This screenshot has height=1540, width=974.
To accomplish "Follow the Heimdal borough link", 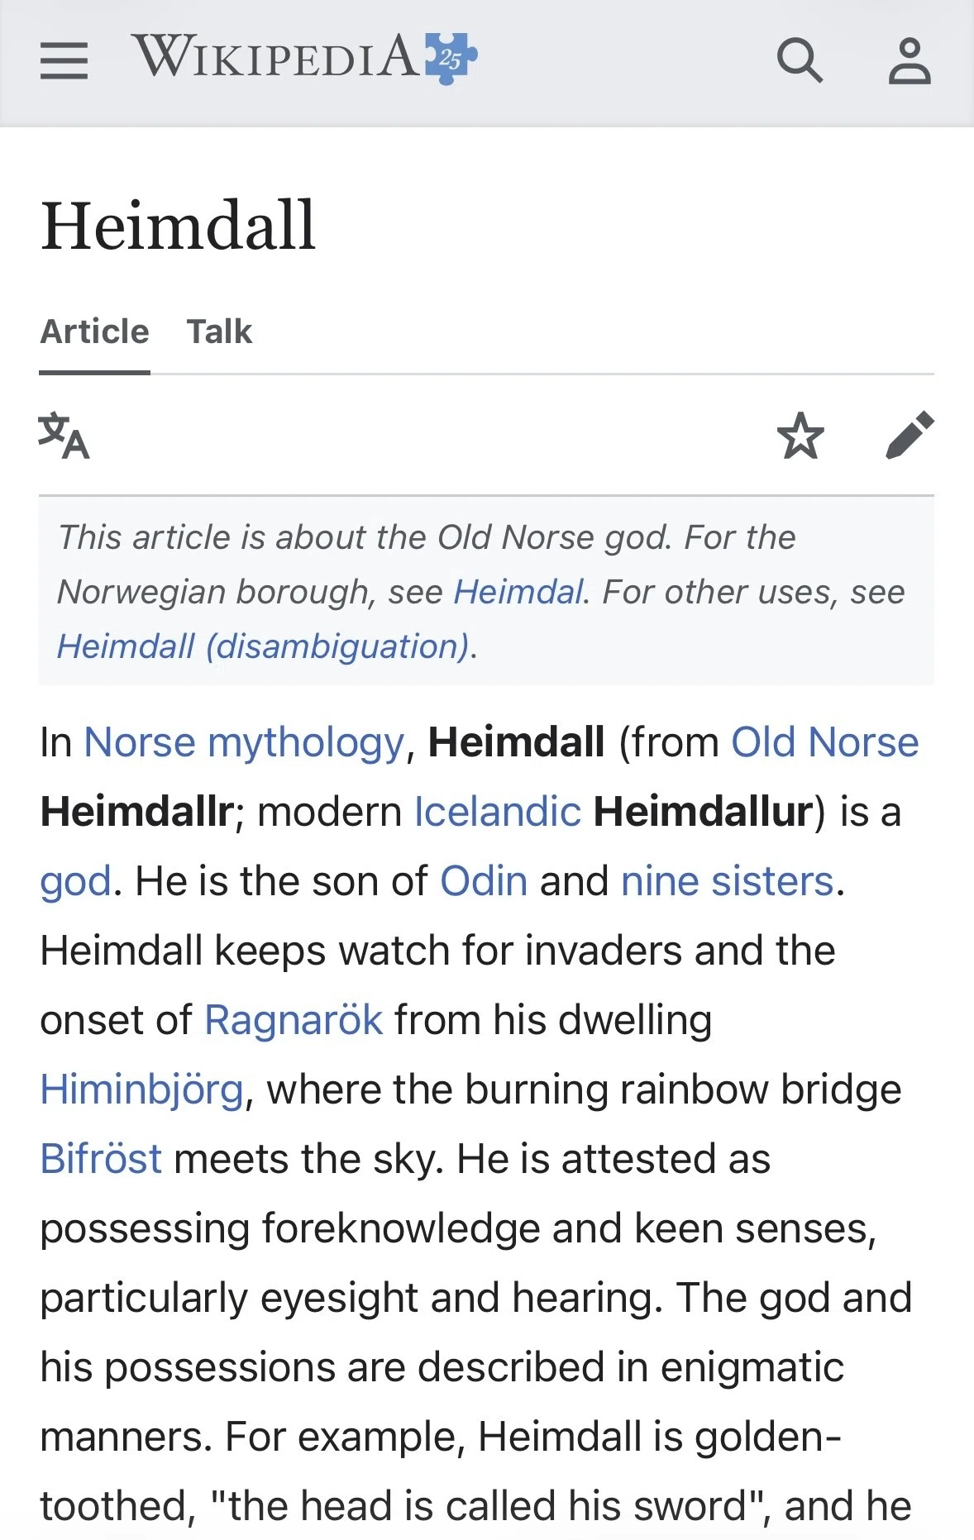I will [518, 592].
